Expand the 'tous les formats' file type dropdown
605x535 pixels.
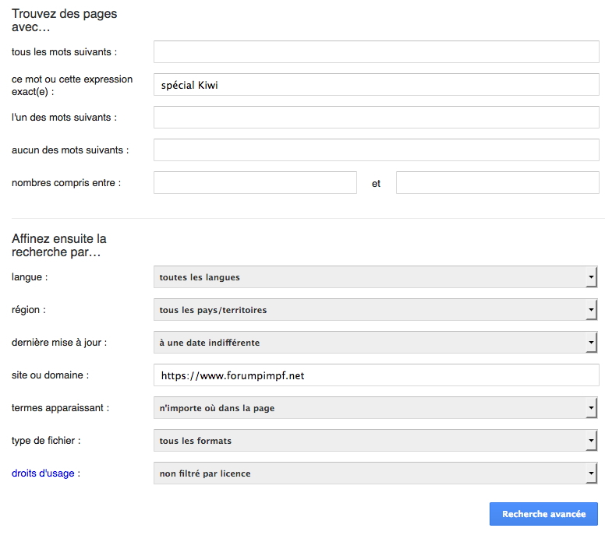click(376, 441)
